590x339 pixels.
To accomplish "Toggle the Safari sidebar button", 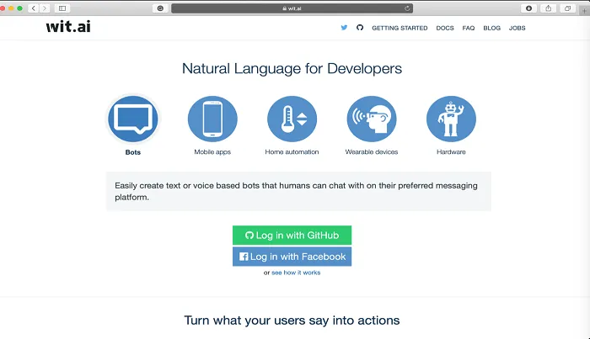I will pyautogui.click(x=62, y=8).
